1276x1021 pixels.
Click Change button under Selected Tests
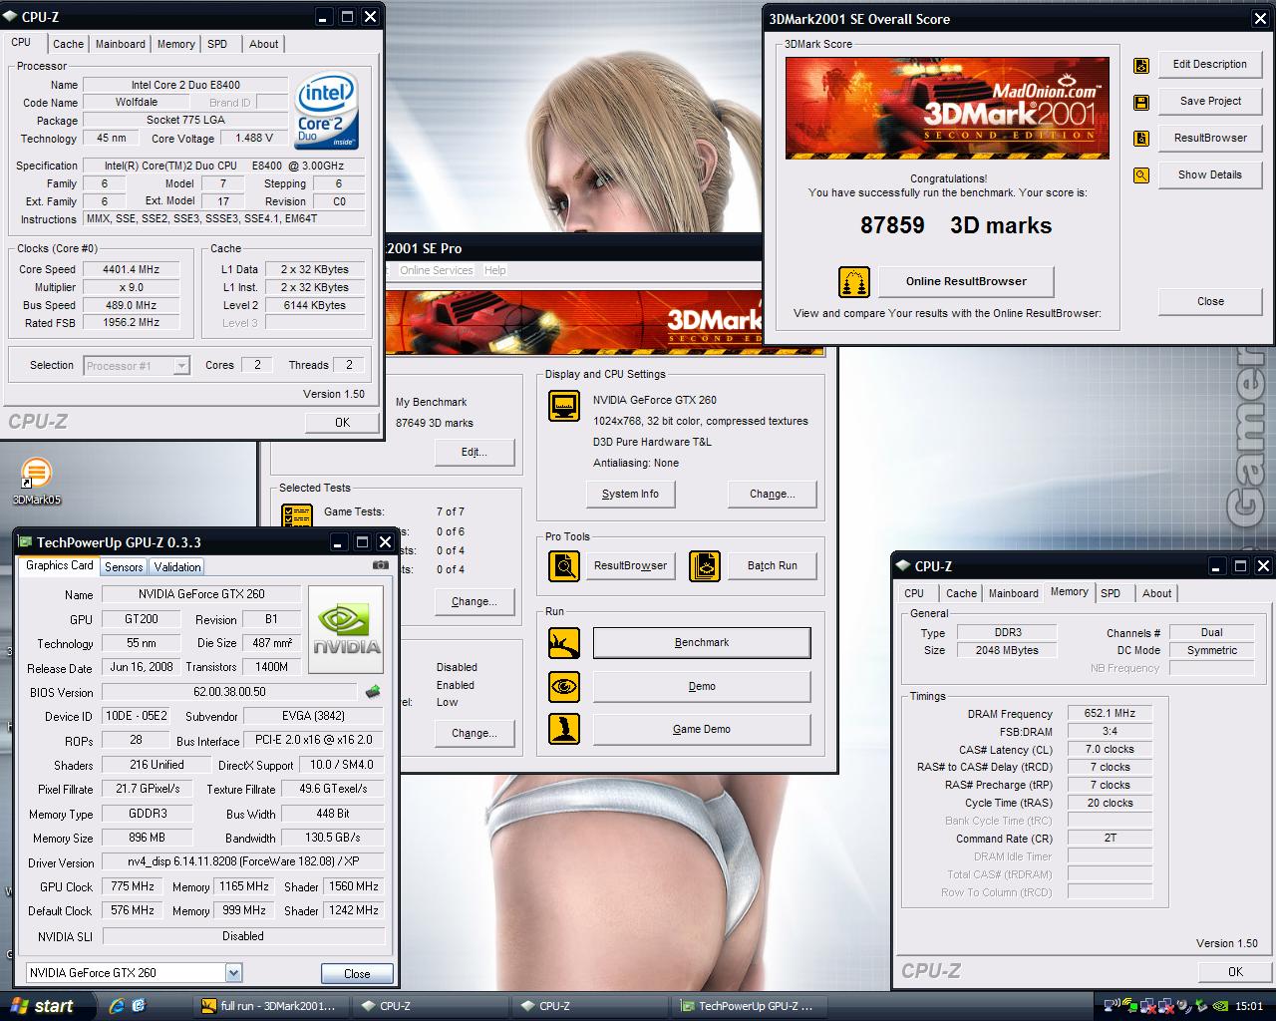pyautogui.click(x=474, y=601)
